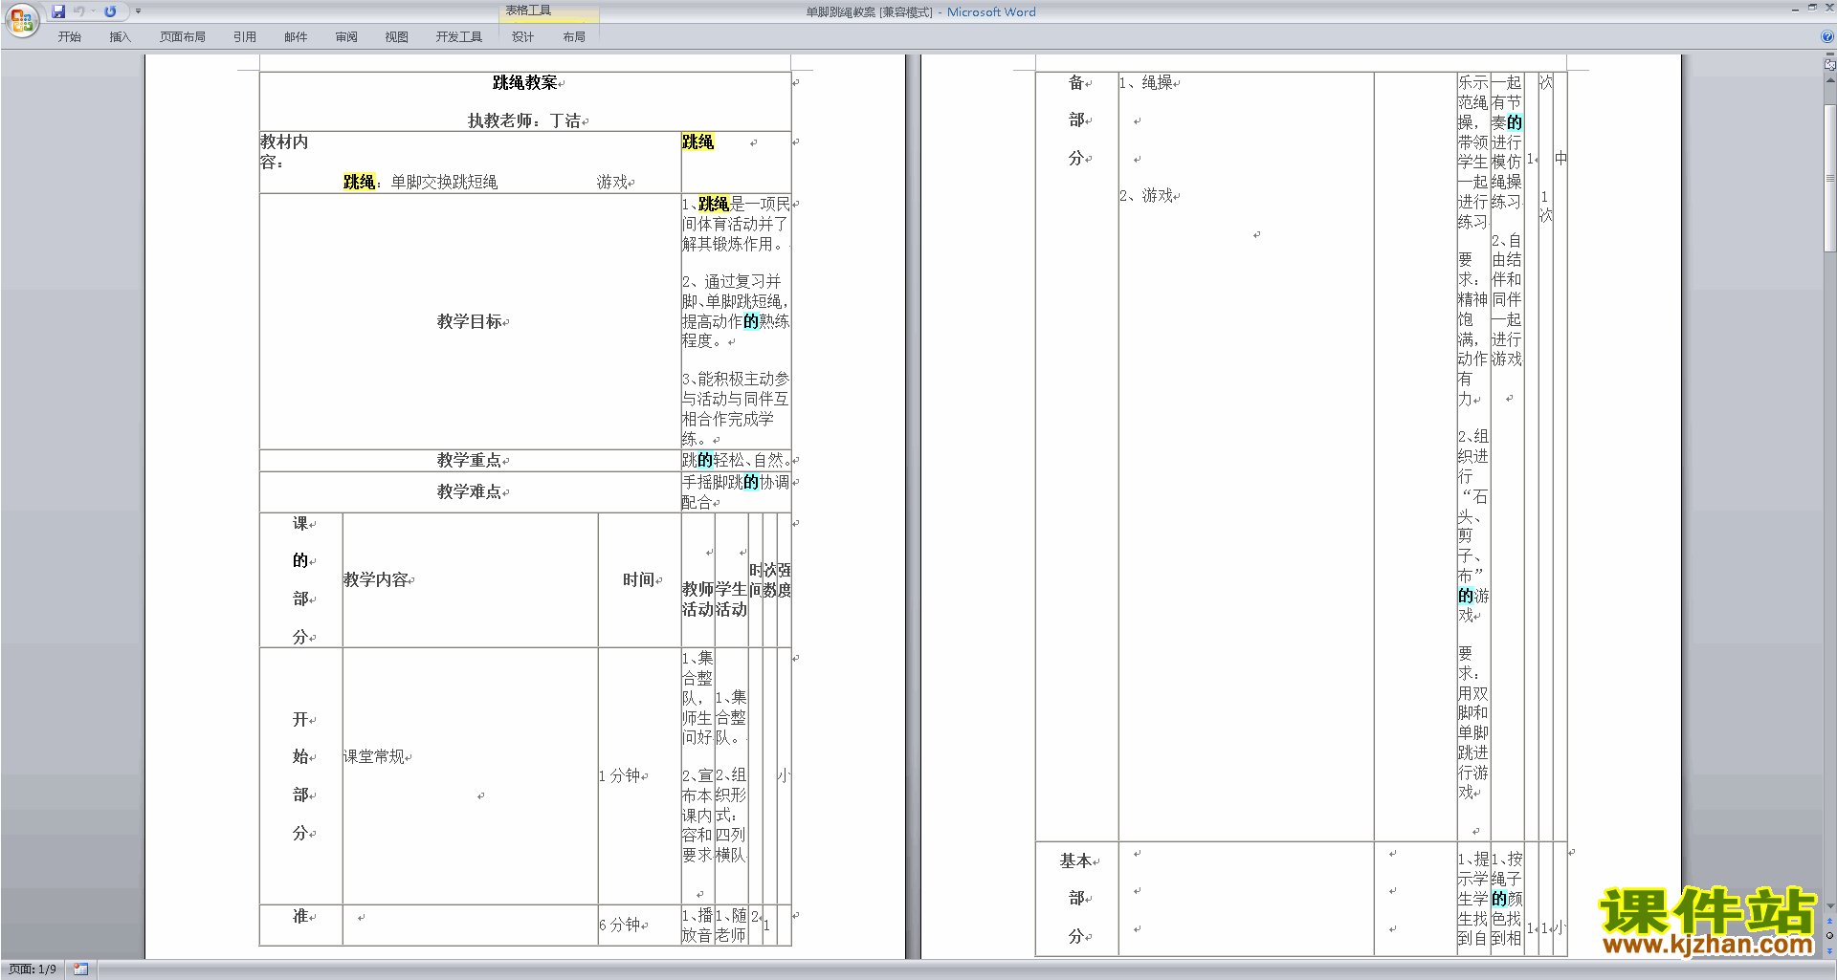Click the cell 教学目标
The image size is (1837, 980).
tap(470, 321)
